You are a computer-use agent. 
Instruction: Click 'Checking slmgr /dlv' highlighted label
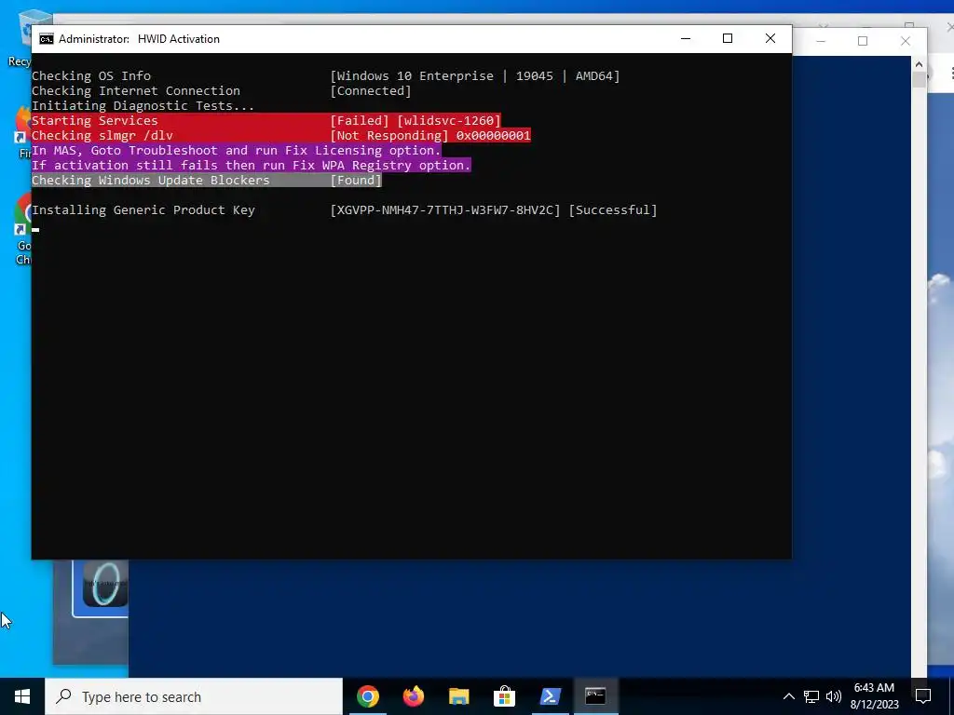[102, 136]
